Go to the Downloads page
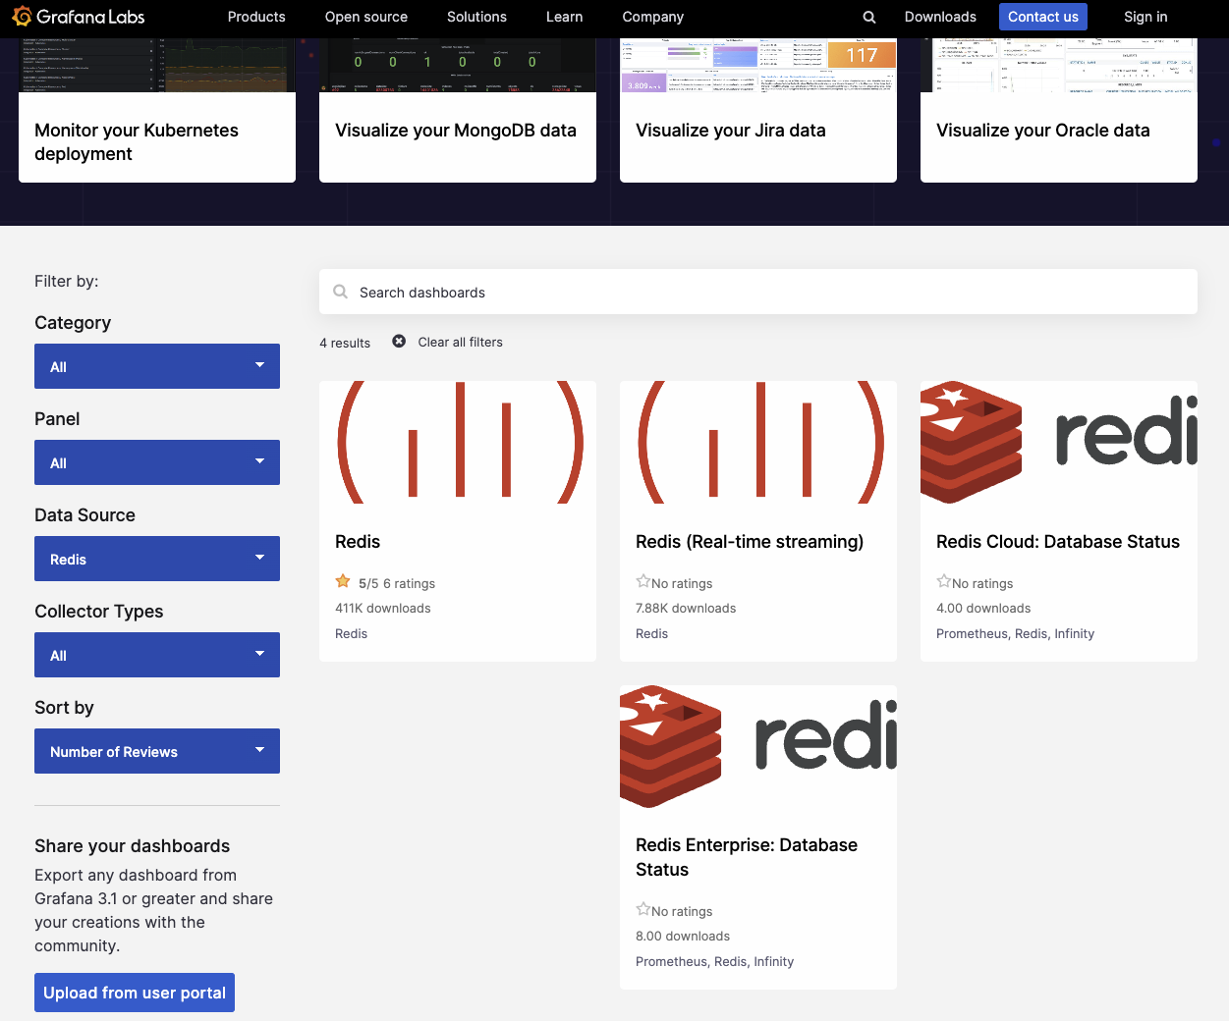Image resolution: width=1229 pixels, height=1021 pixels. coord(940,17)
